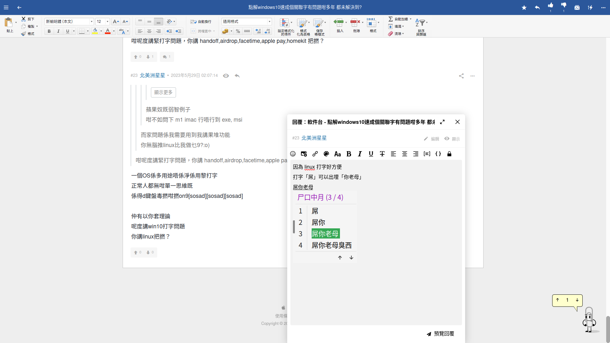This screenshot has height=343, width=610.
Task: Click the 預覽回覆 button
Action: tap(440, 334)
